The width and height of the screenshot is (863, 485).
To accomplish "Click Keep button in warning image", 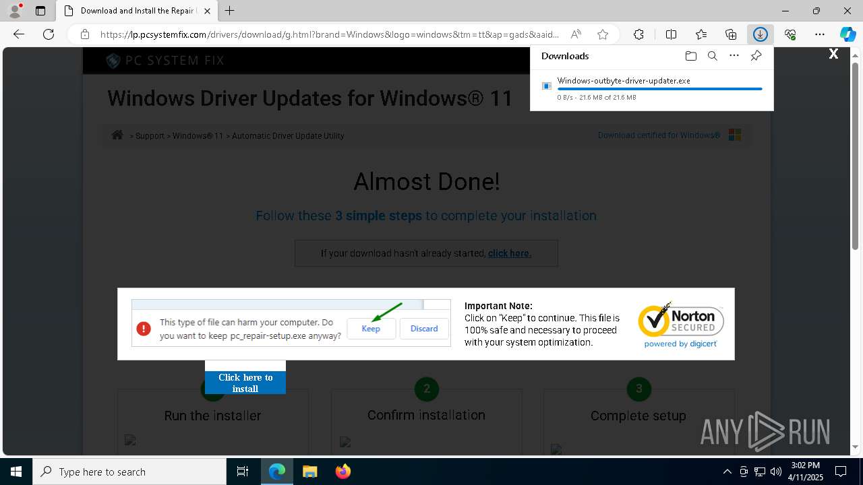I will [x=371, y=329].
